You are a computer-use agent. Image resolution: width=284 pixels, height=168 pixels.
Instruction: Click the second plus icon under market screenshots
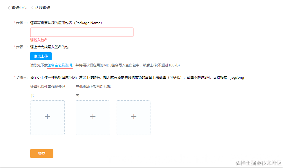[x=133, y=117]
